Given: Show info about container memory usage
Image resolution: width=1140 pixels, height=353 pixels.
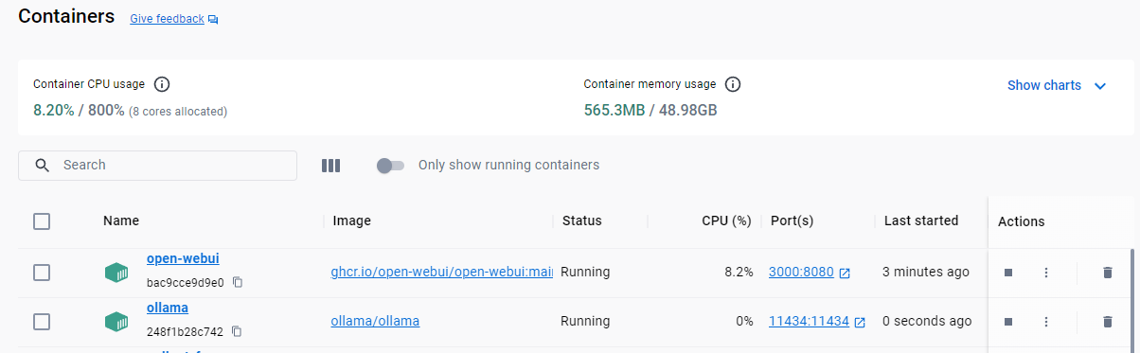Looking at the screenshot, I should coord(733,84).
